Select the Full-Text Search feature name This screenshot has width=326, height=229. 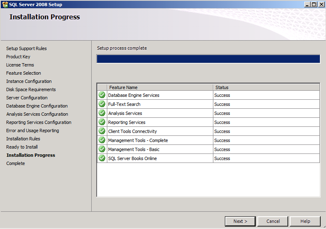pyautogui.click(x=124, y=104)
